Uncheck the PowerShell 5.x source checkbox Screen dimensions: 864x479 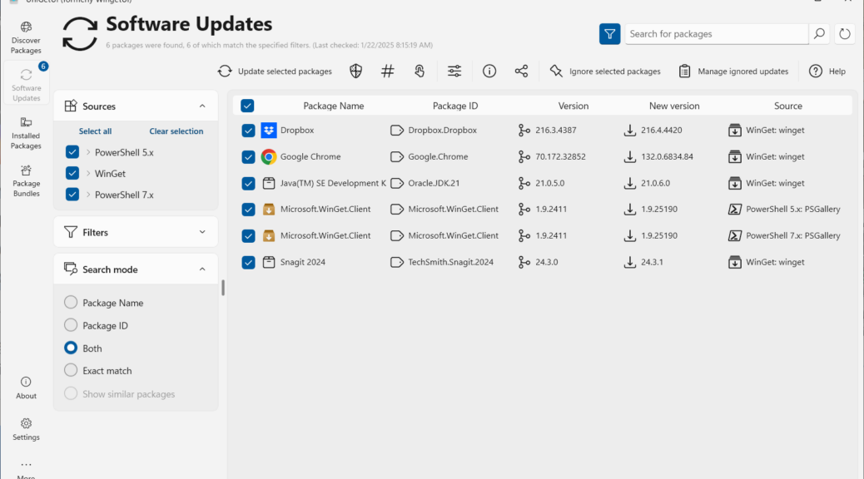point(72,152)
